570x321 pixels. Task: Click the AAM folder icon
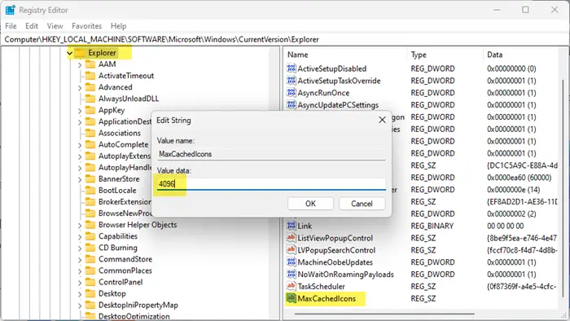90,64
